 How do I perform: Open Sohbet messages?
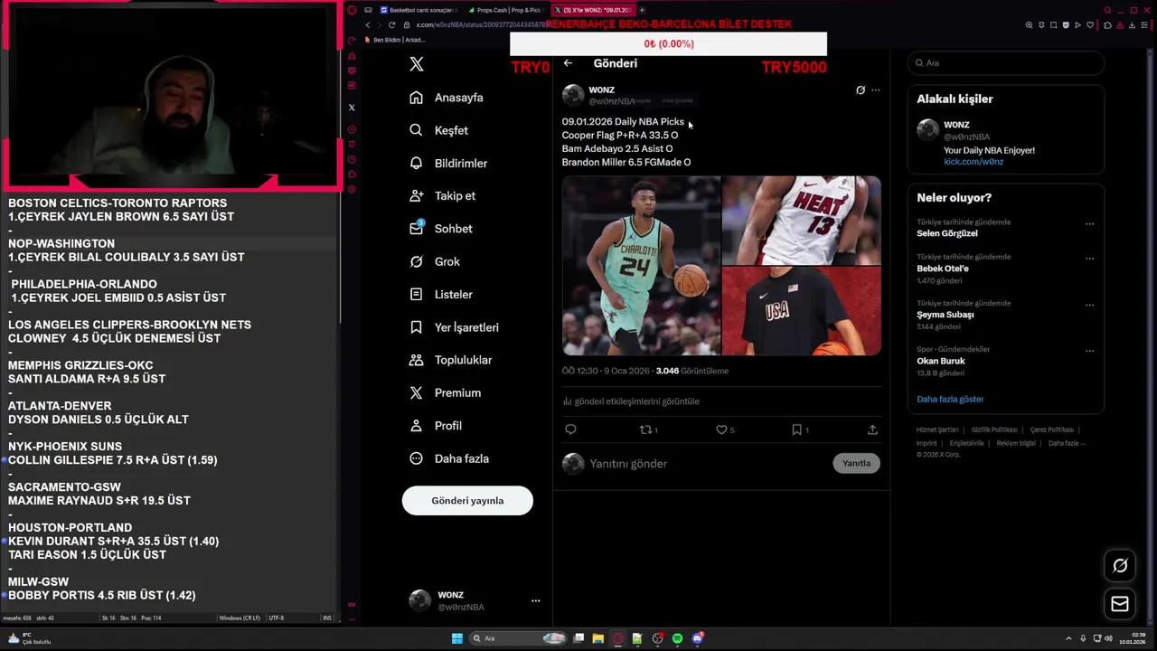(x=441, y=229)
